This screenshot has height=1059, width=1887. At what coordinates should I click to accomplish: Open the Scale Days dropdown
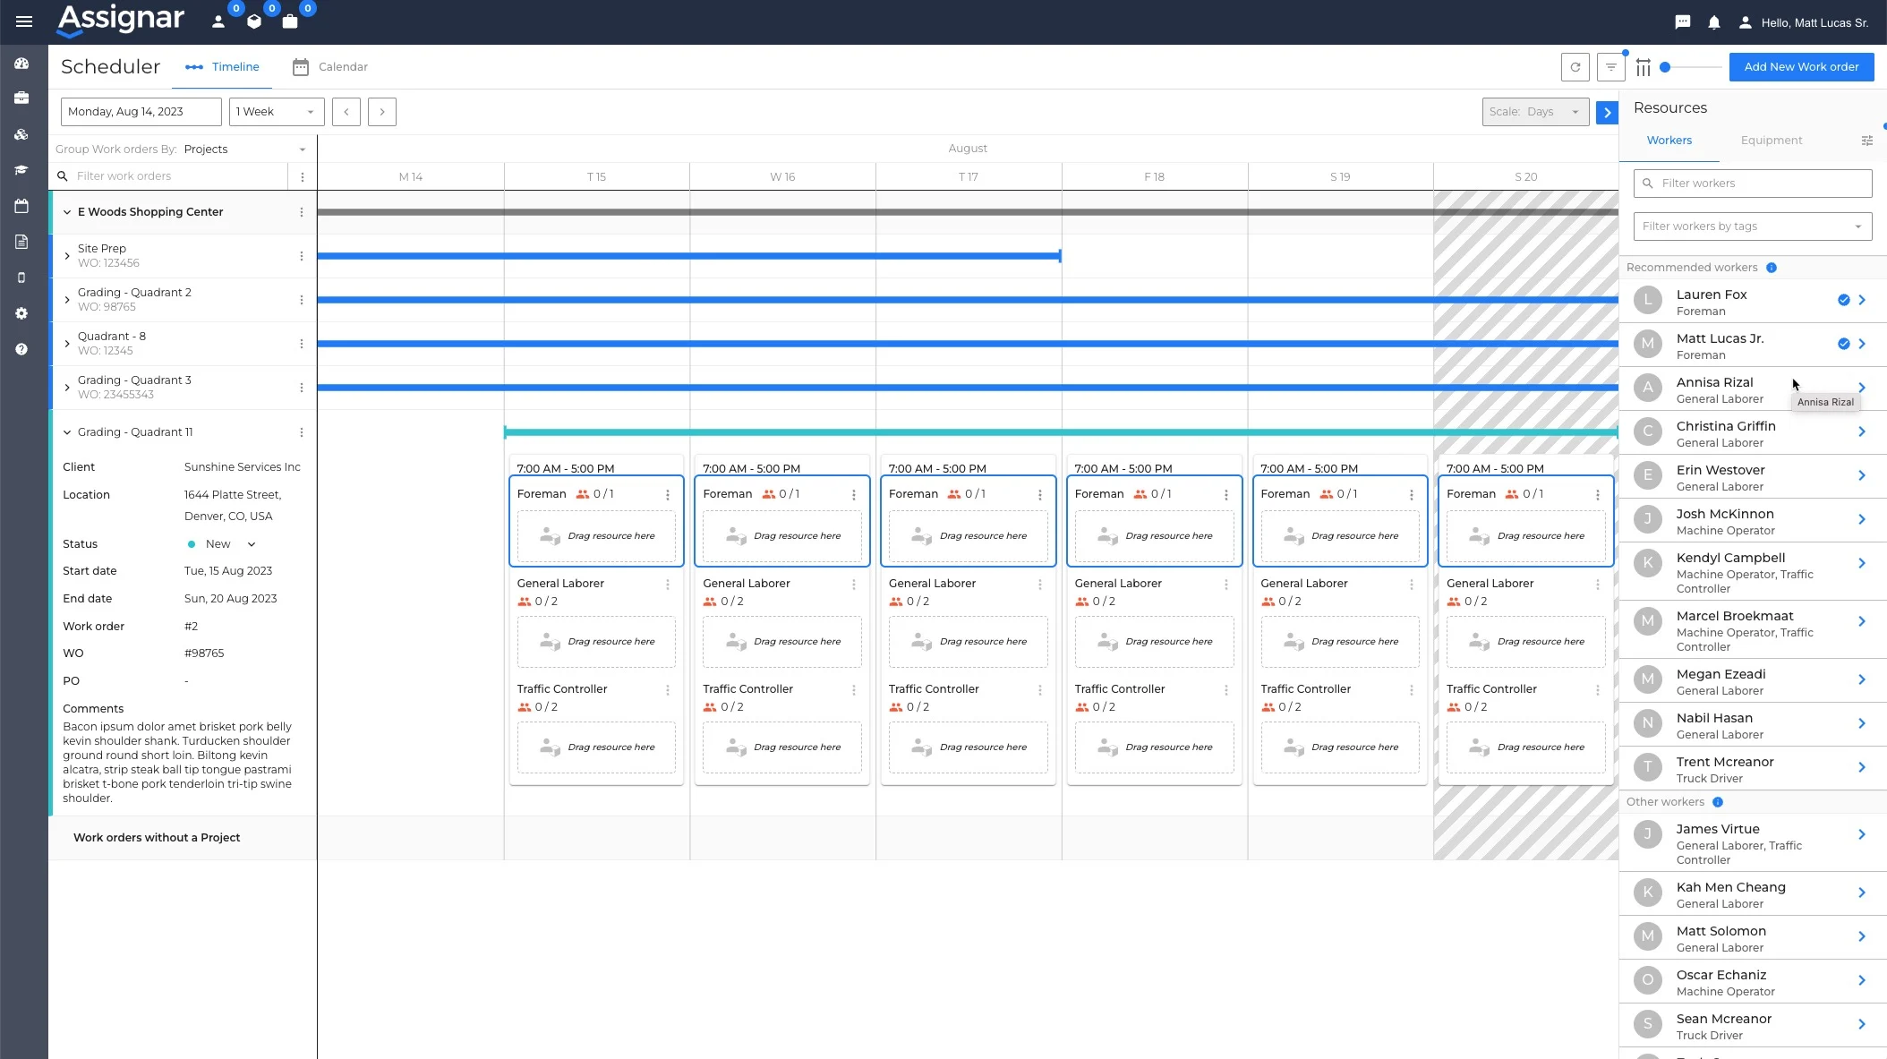1536,112
